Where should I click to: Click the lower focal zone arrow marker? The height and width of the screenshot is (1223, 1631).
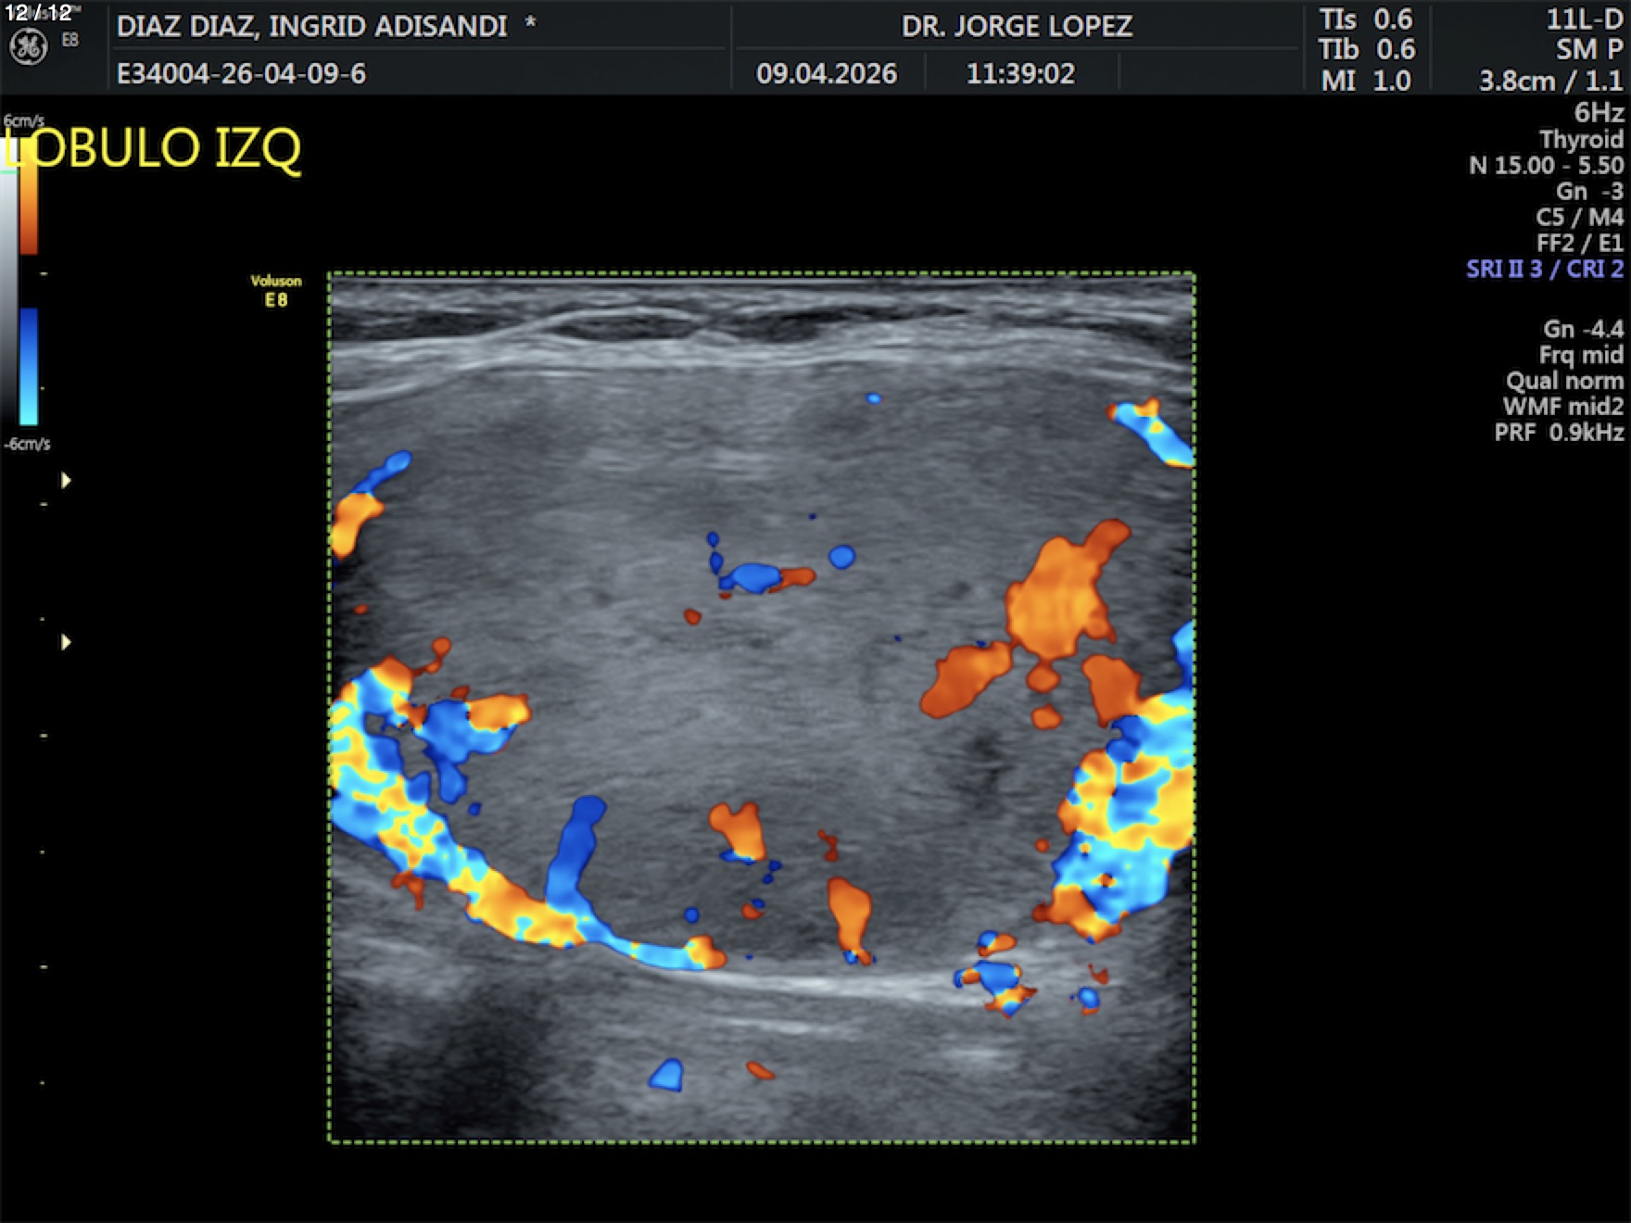66,642
